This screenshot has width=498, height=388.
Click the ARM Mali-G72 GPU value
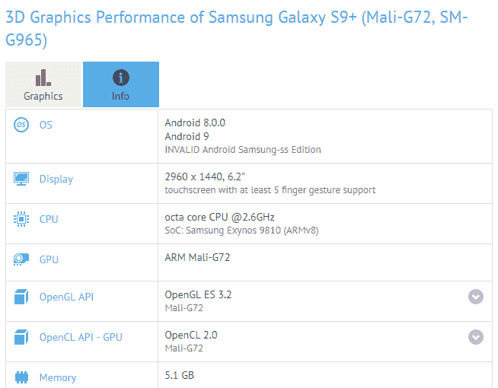197,257
